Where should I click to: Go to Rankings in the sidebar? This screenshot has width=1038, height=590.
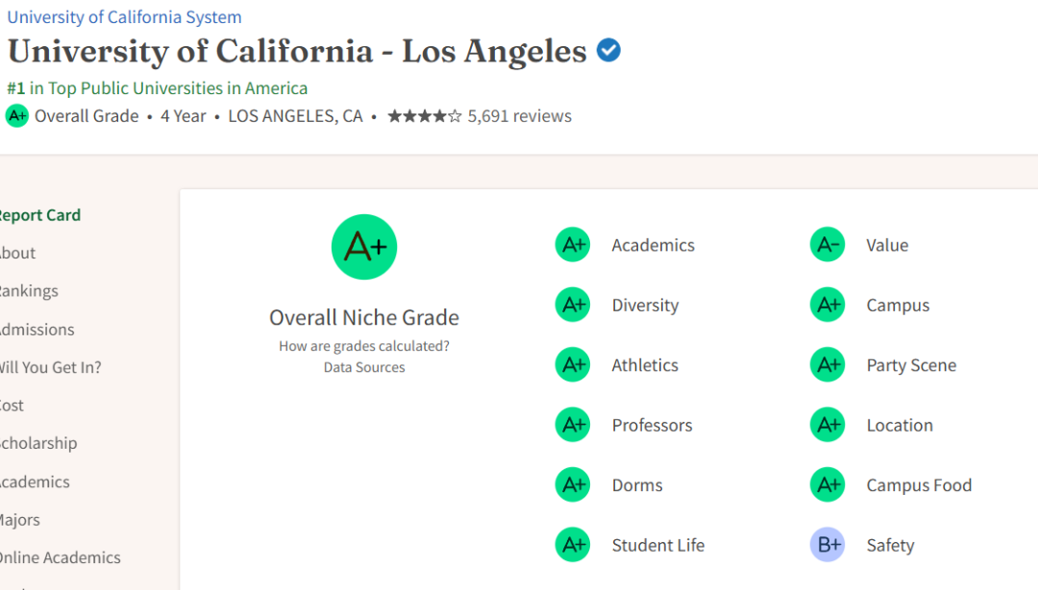click(x=28, y=291)
